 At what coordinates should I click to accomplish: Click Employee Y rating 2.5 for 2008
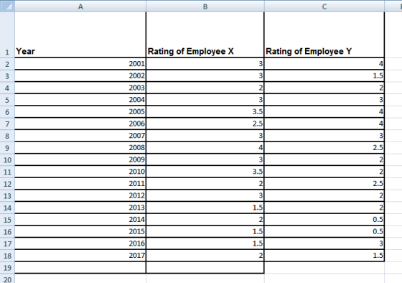(x=324, y=147)
